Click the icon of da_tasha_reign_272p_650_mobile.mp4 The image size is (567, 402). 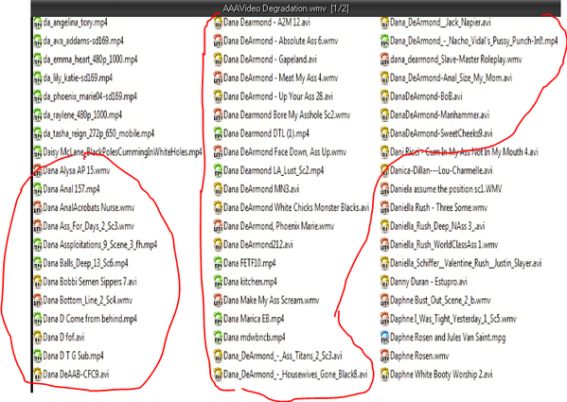(x=38, y=133)
